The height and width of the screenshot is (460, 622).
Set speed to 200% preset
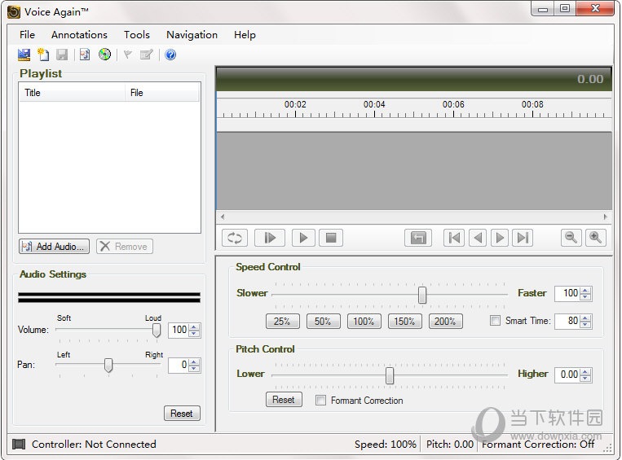[x=445, y=322]
